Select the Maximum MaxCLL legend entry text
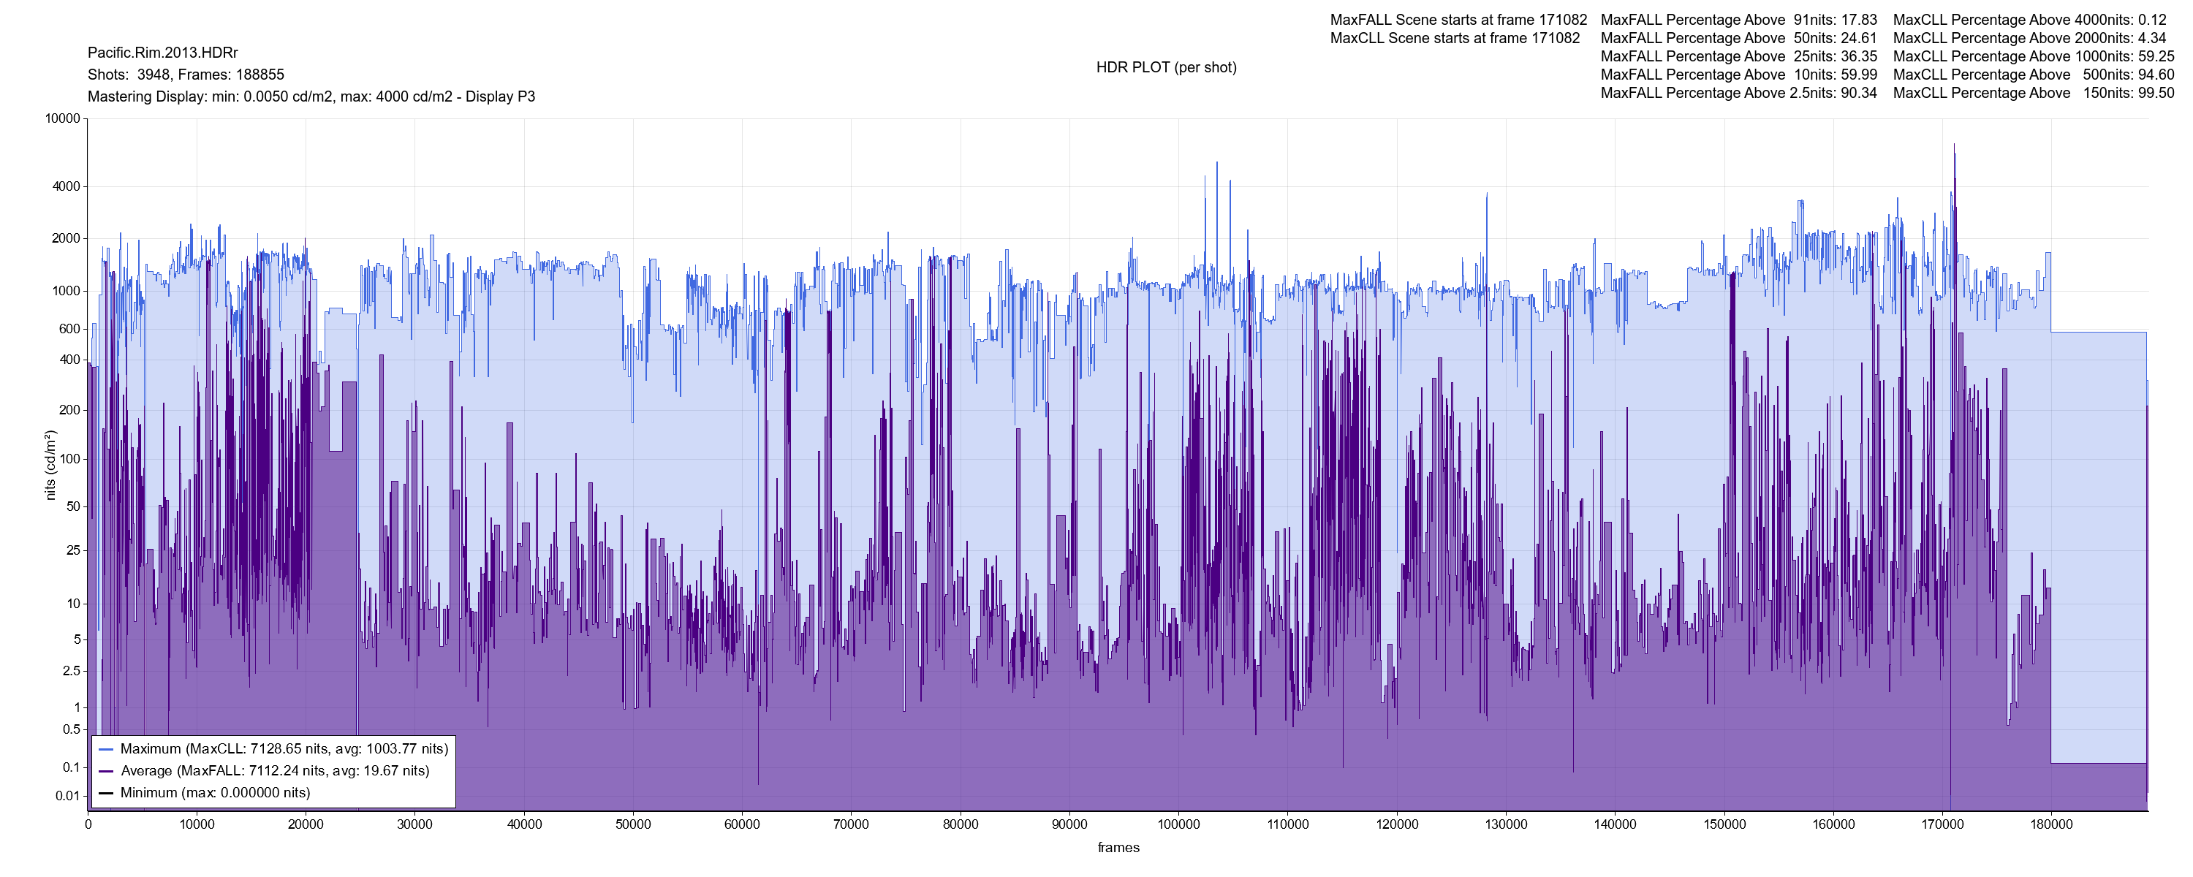The width and height of the screenshot is (2193, 877). (x=284, y=749)
